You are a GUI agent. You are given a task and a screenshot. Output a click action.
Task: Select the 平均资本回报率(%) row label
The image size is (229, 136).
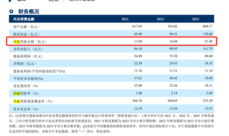28,79
